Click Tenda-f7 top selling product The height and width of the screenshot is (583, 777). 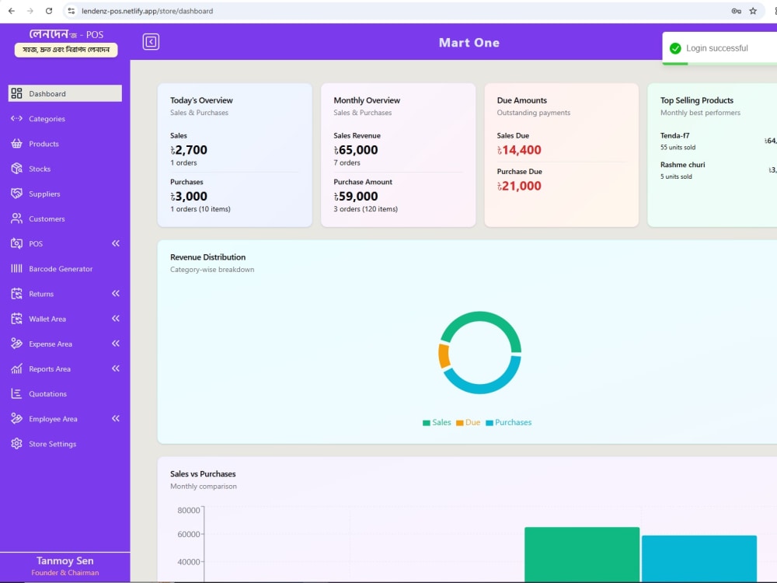tap(675, 135)
